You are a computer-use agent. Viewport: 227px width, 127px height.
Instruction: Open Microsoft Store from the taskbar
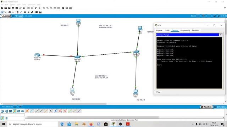tap(106, 124)
